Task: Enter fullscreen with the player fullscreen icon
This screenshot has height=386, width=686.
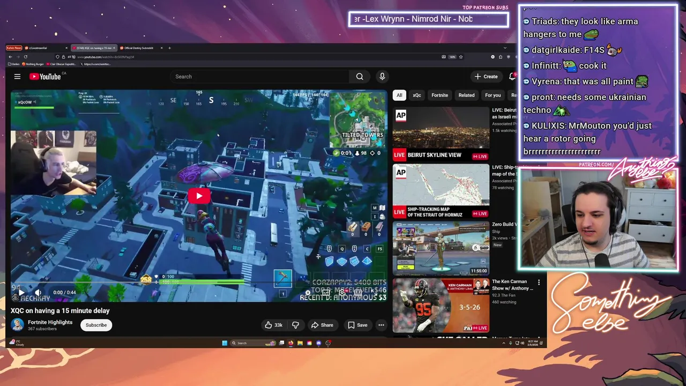Action: pos(374,293)
